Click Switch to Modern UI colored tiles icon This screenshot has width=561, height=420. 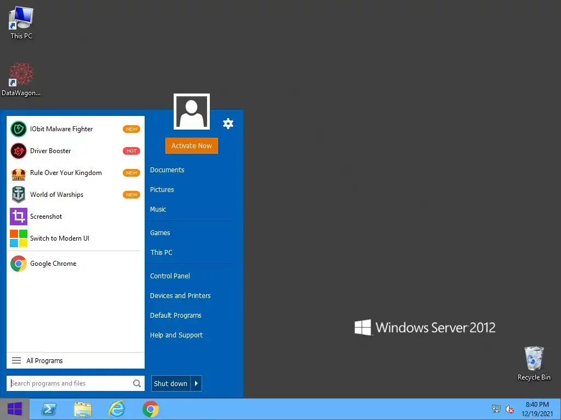(18, 238)
